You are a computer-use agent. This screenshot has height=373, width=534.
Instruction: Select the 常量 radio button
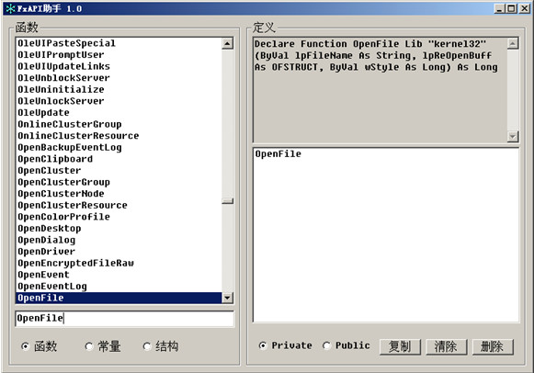(x=88, y=346)
